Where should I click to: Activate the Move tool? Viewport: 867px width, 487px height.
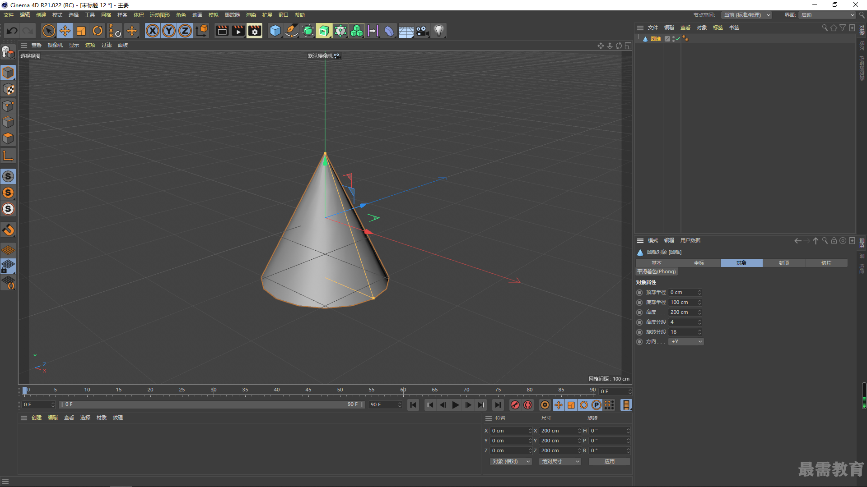[65, 31]
